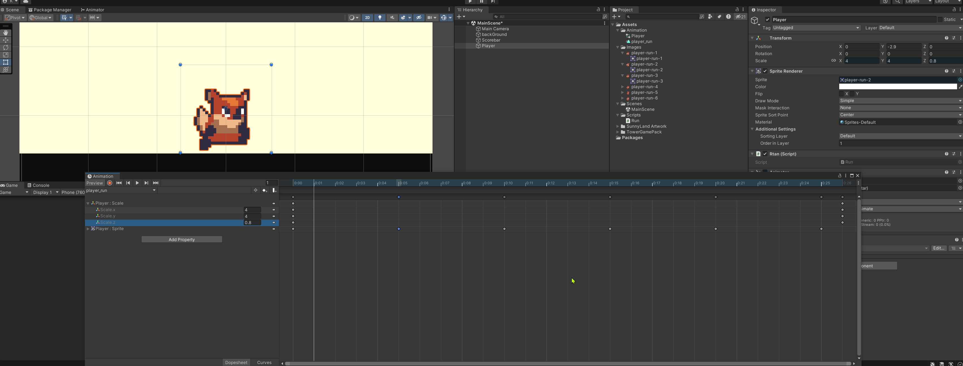
Task: Switch to Curves view in Animation
Action: tap(264, 362)
